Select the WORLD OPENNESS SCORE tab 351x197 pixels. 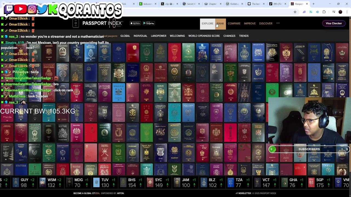click(204, 36)
